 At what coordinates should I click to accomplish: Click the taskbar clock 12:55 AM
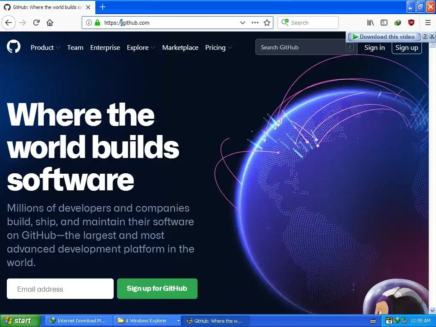coord(420,321)
